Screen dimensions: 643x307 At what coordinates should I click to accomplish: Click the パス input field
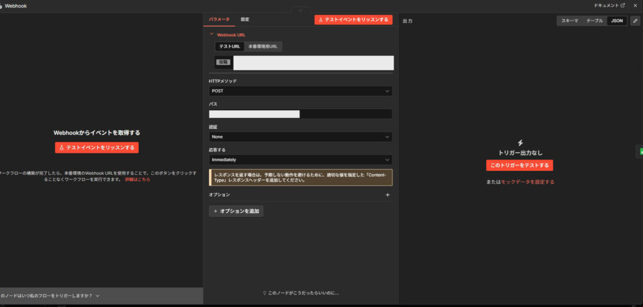300,114
